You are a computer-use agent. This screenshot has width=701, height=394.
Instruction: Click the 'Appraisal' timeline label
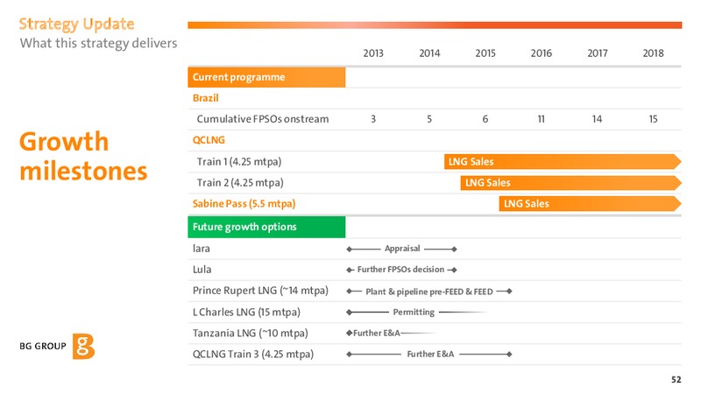click(x=402, y=249)
